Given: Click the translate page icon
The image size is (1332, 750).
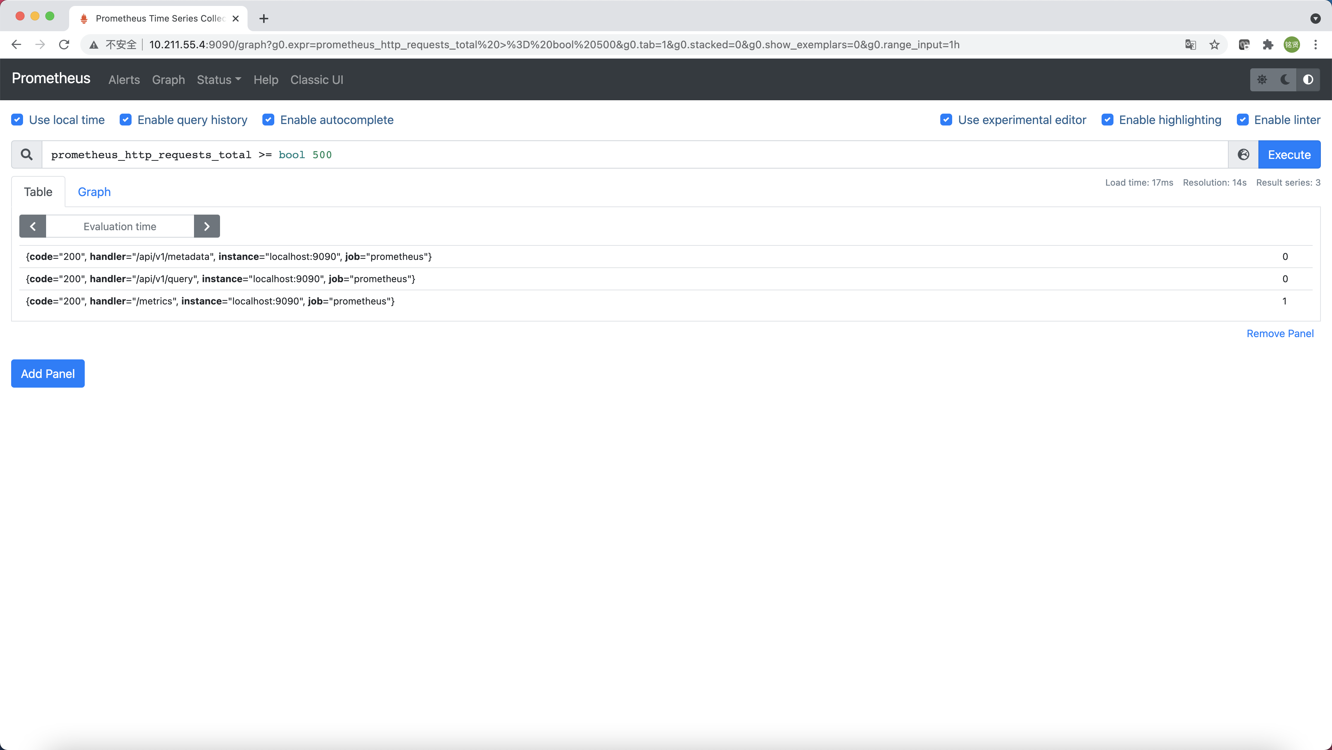Looking at the screenshot, I should [x=1190, y=45].
